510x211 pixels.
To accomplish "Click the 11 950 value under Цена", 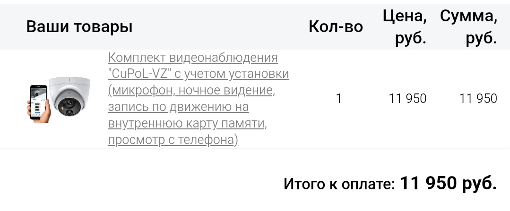I will point(407,99).
